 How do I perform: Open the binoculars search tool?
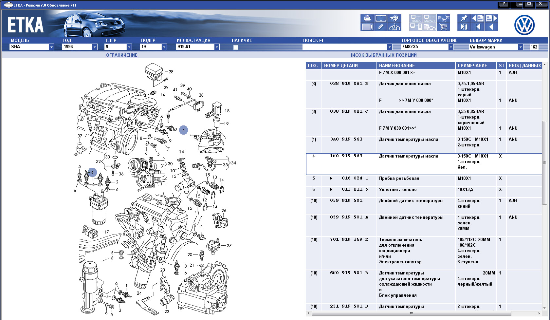click(394, 18)
